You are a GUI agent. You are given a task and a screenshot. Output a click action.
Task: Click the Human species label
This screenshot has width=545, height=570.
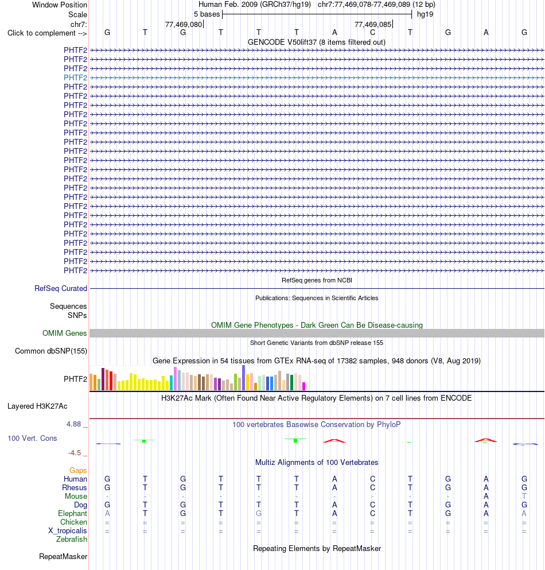click(75, 479)
